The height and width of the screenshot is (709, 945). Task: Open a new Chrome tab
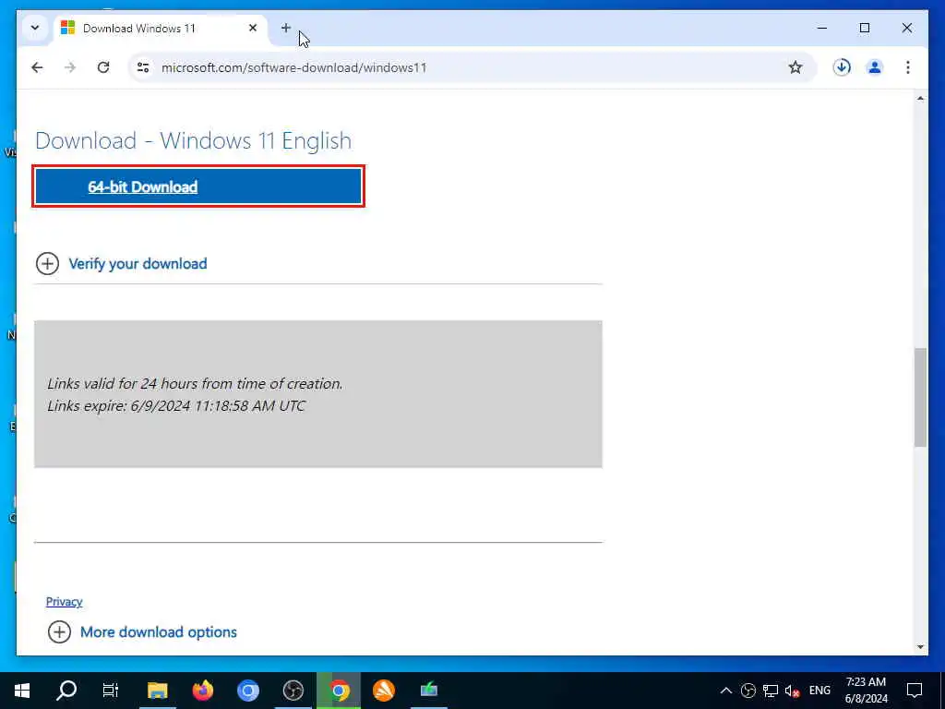coord(286,28)
